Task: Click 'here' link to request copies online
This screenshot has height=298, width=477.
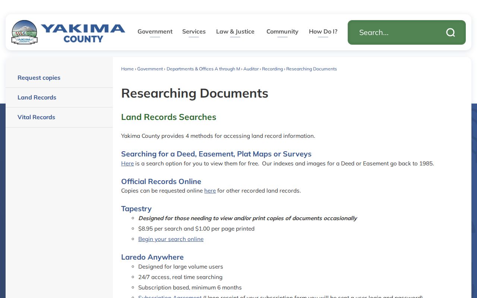Action: (x=210, y=191)
